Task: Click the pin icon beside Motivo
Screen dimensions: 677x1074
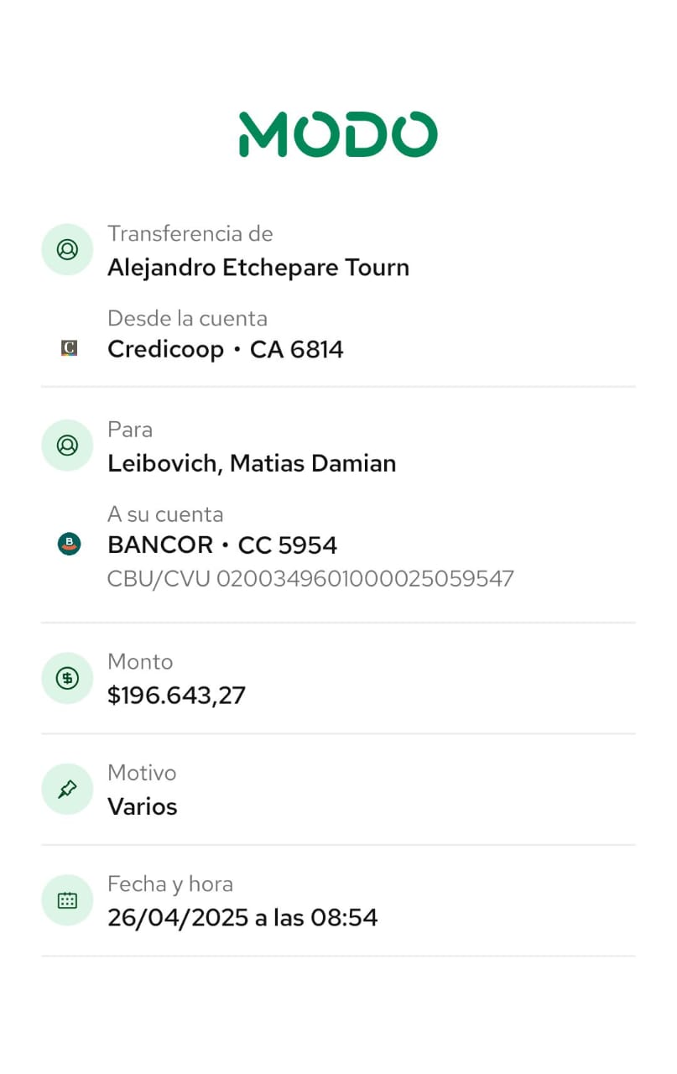Action: [x=67, y=789]
